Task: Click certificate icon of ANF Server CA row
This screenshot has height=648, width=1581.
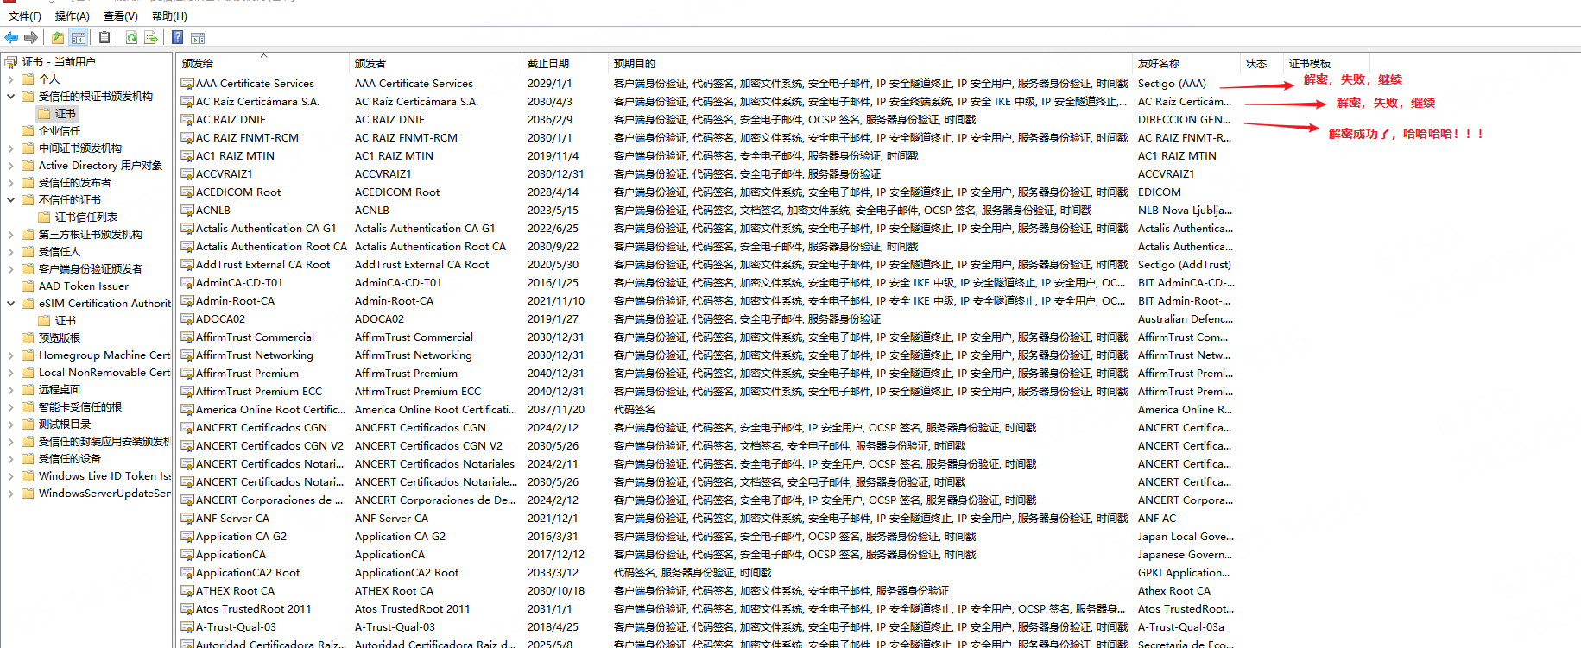Action: (x=187, y=519)
